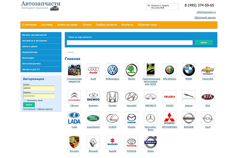Open the Технические жидкости product image

click(x=74, y=70)
